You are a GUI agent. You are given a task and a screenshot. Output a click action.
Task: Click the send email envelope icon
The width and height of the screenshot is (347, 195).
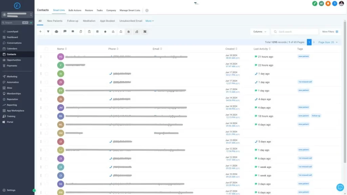click(73, 31)
